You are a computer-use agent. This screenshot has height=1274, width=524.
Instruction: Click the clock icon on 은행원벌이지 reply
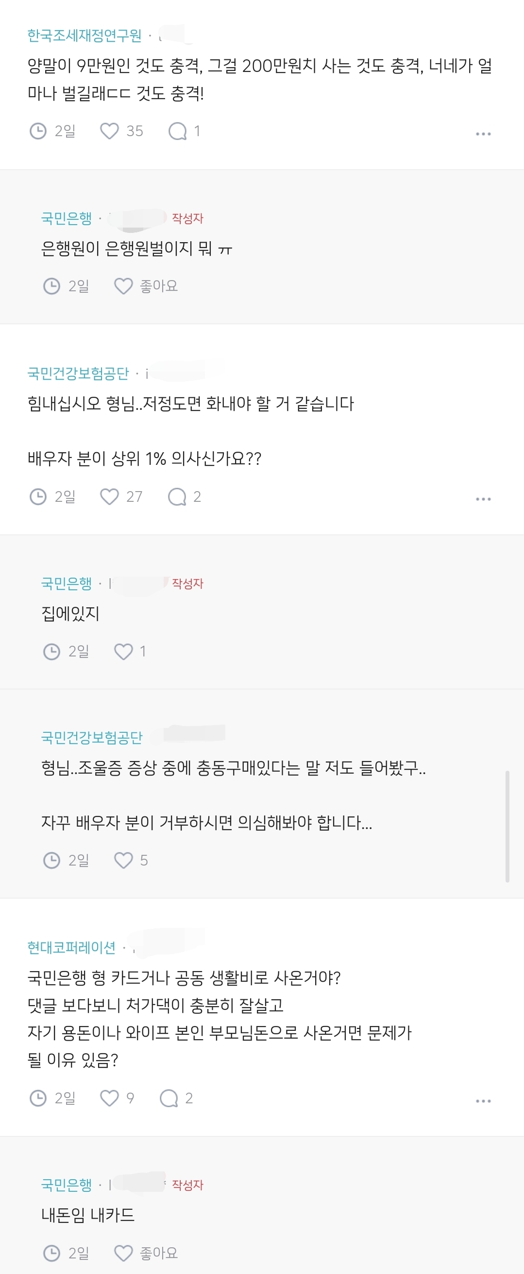coord(52,286)
